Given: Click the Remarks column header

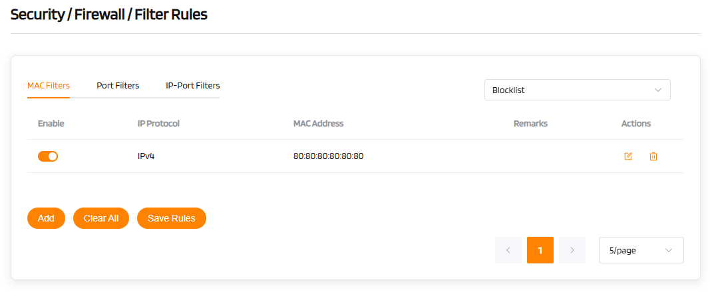Looking at the screenshot, I should pos(530,124).
